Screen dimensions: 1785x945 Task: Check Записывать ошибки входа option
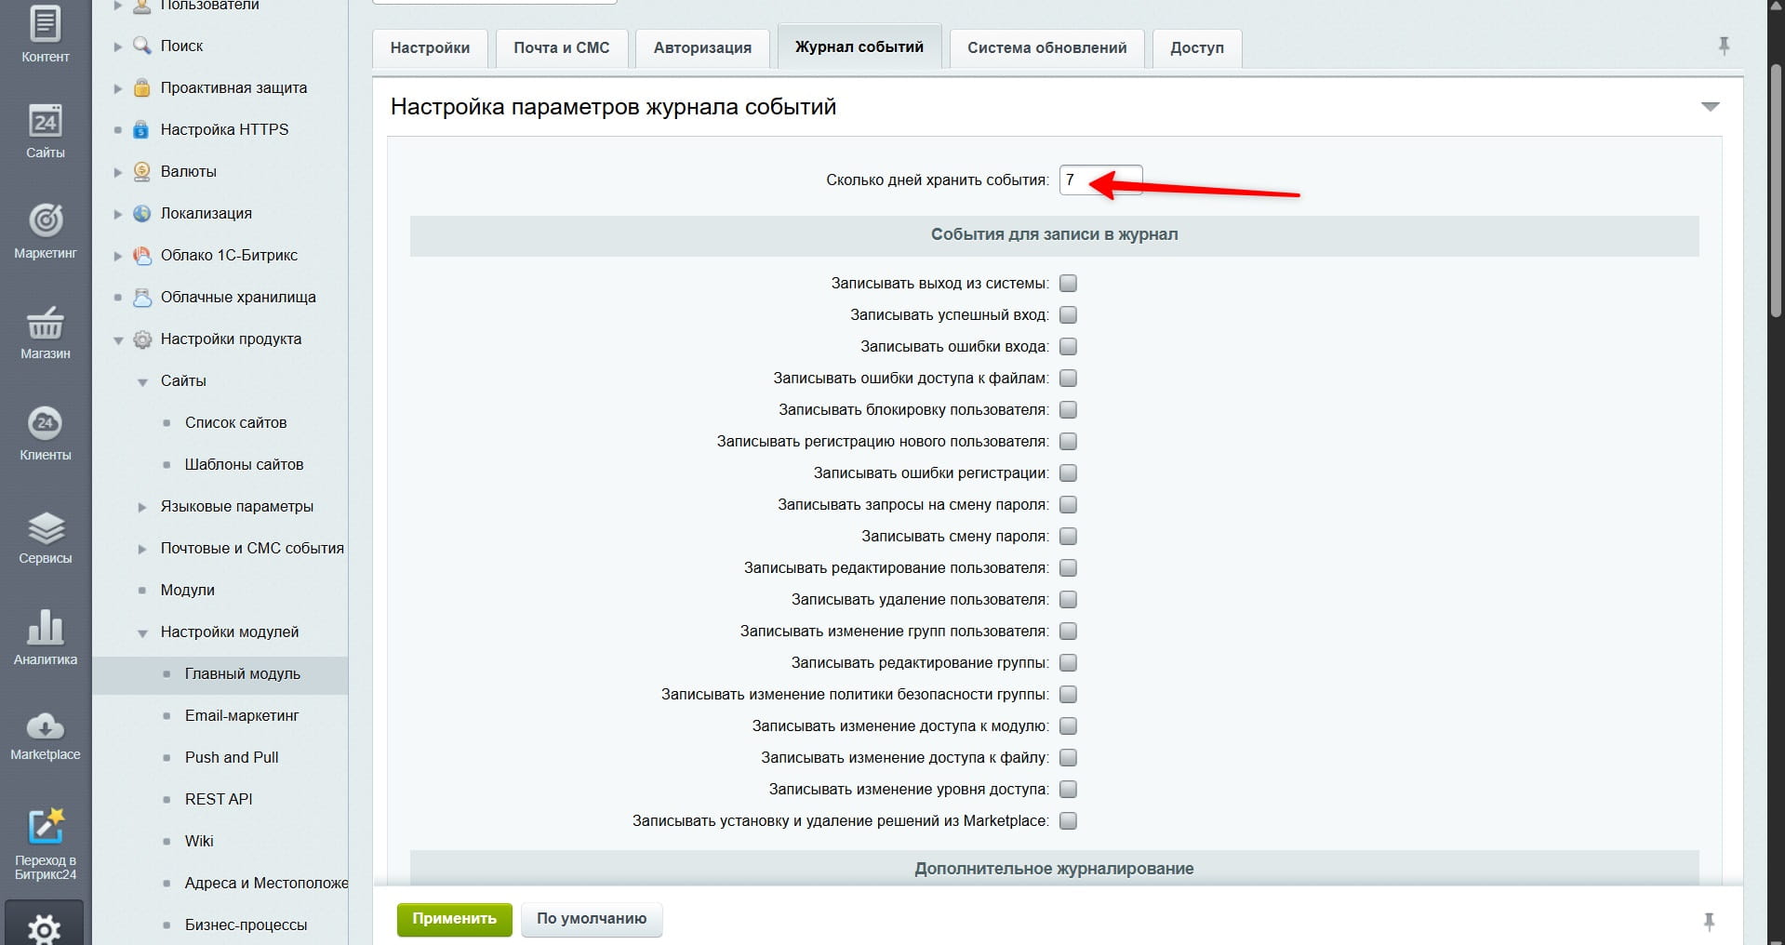coord(1068,347)
